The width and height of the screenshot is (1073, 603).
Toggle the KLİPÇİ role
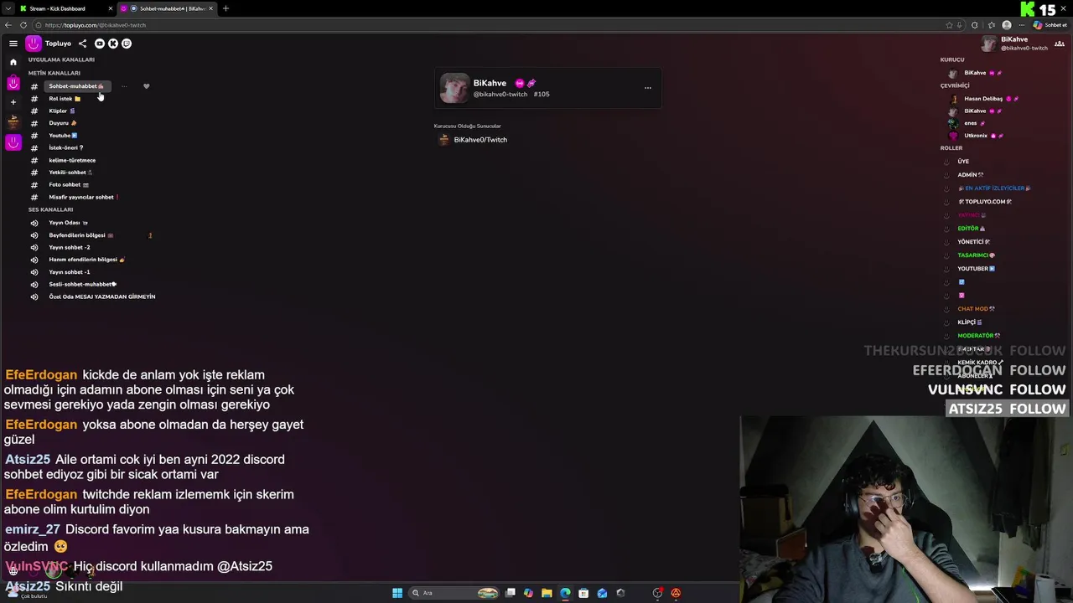[x=969, y=322]
